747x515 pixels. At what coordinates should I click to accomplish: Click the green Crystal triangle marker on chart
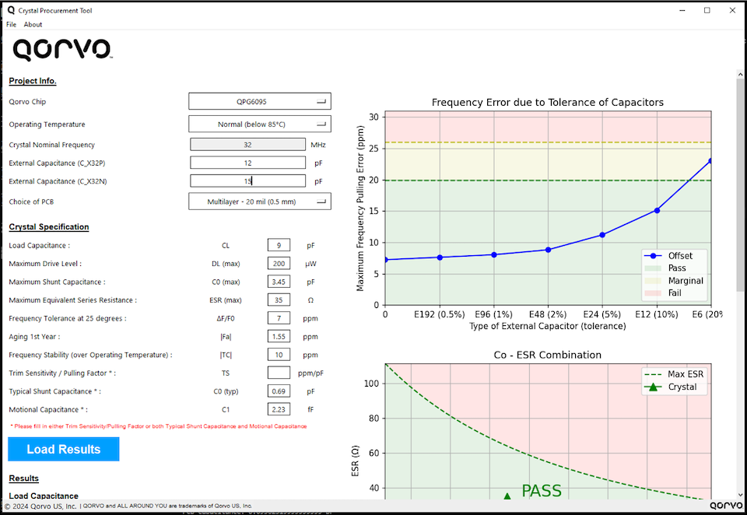click(x=507, y=496)
